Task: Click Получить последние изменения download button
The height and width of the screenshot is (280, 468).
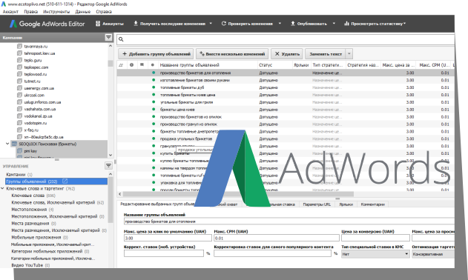Action: 170,24
